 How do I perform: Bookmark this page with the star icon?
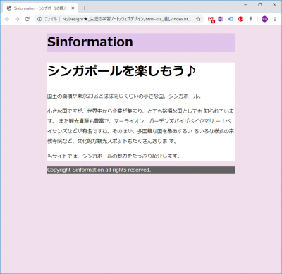pyautogui.click(x=198, y=19)
